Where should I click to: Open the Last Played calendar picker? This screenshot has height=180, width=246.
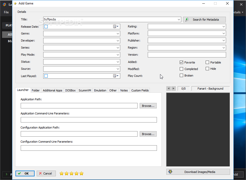(116, 76)
